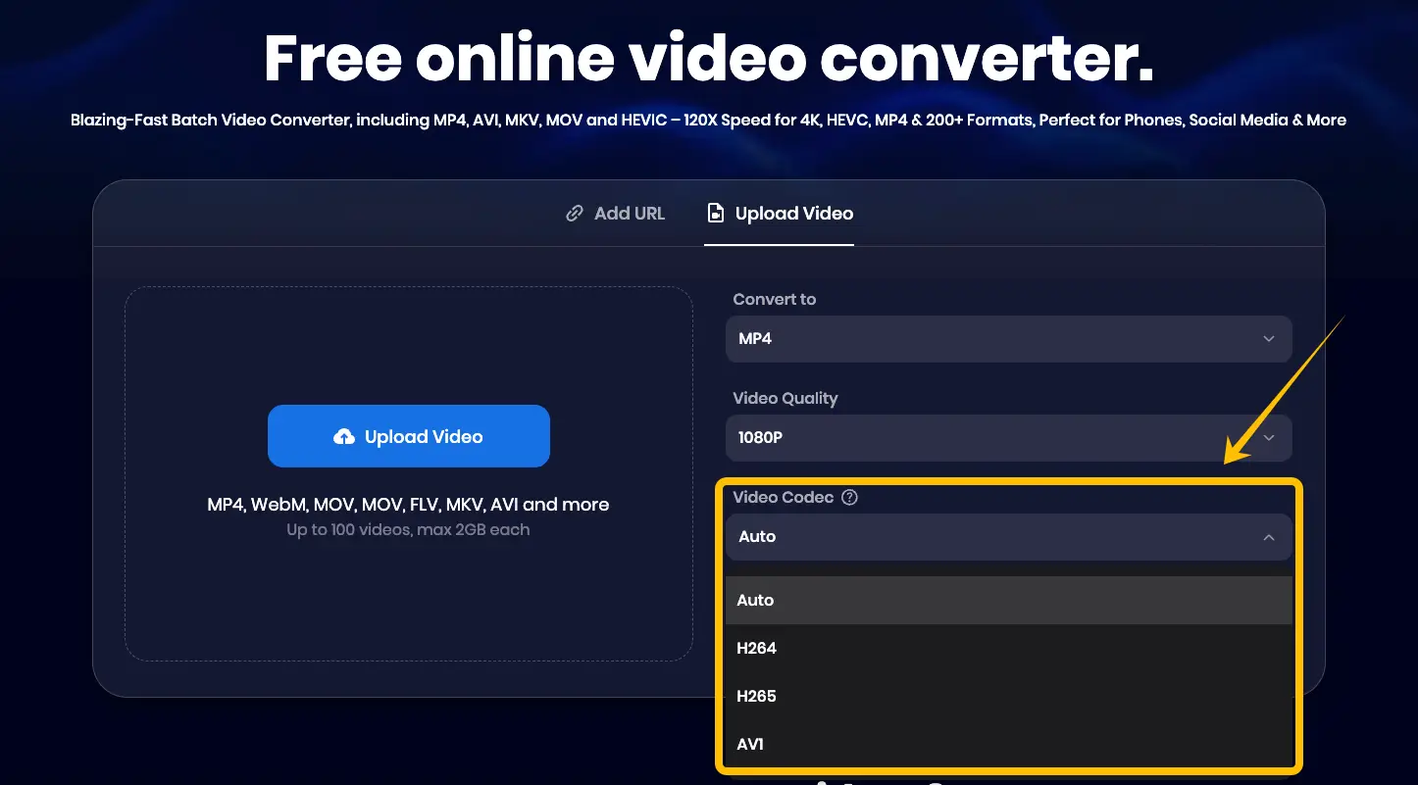Select H265 from the codec list
Image resolution: width=1418 pixels, height=785 pixels.
coord(756,696)
